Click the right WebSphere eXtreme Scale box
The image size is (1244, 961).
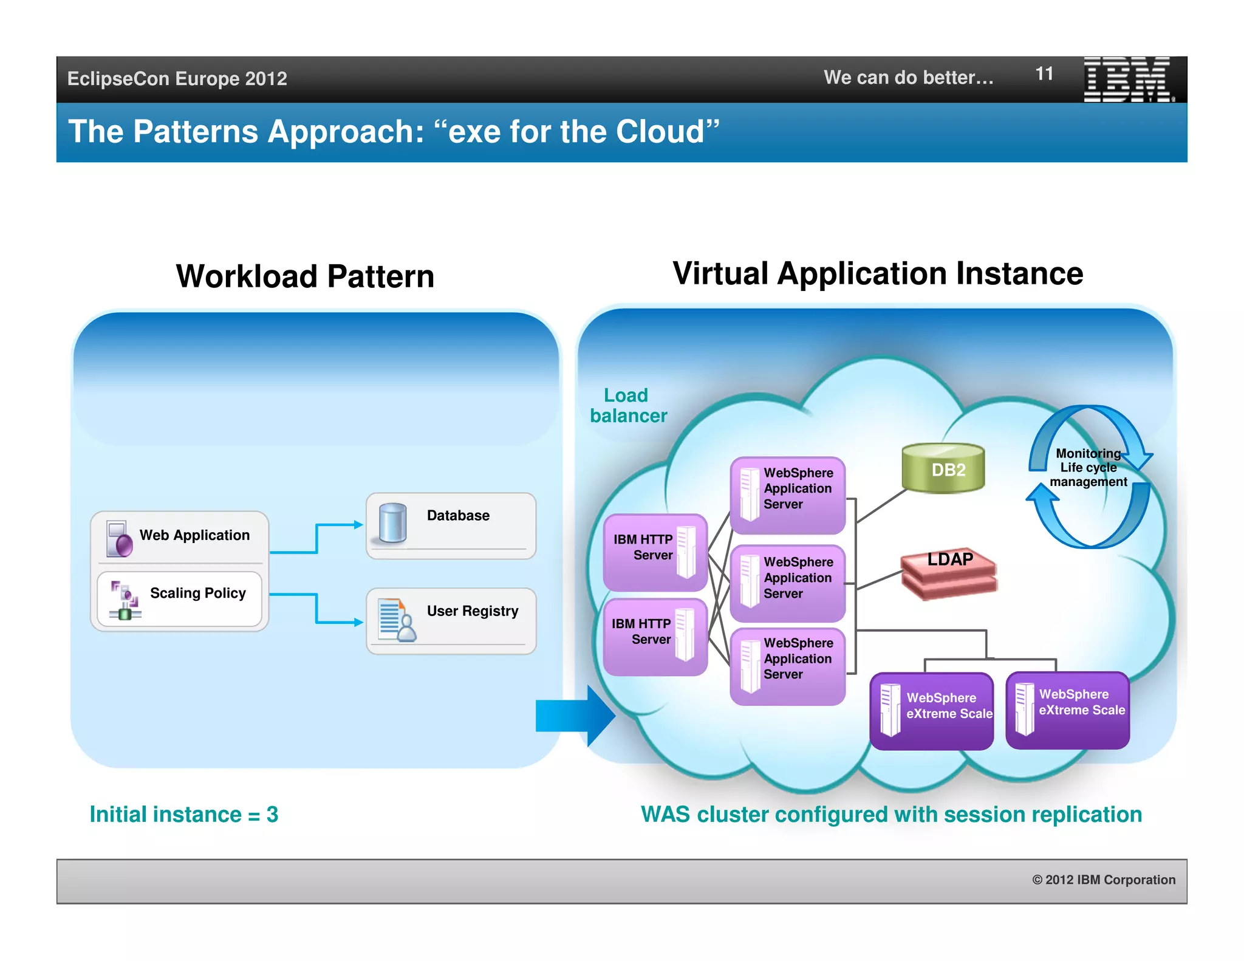[x=1068, y=710]
